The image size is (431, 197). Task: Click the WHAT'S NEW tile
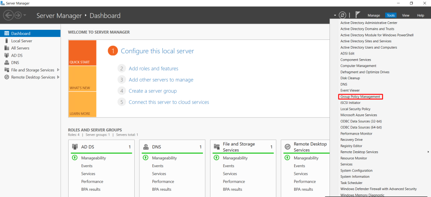tap(82, 78)
